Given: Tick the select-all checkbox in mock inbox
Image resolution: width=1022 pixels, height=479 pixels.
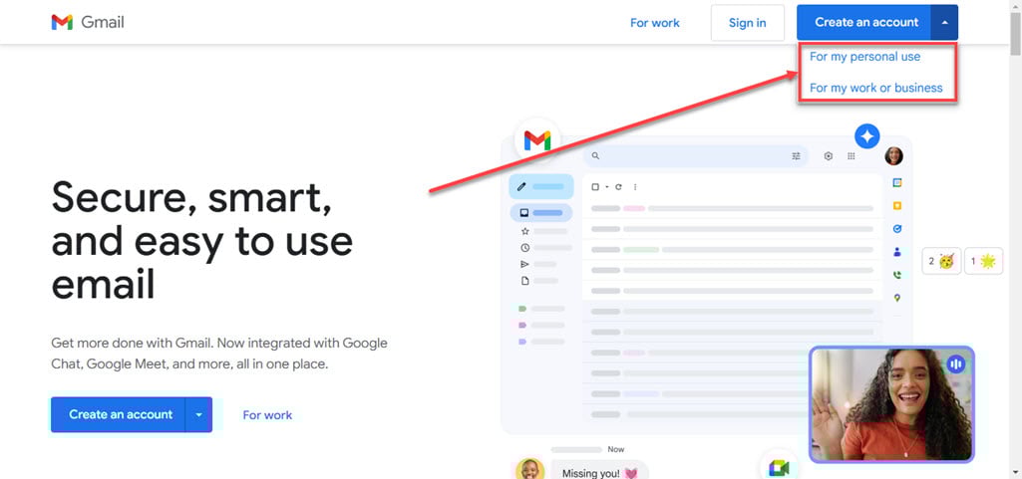Looking at the screenshot, I should (x=595, y=186).
